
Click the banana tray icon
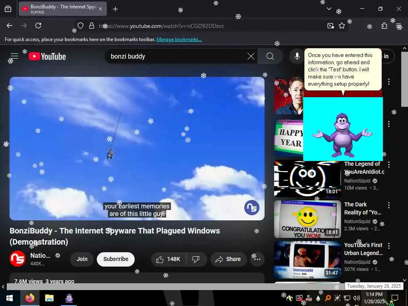(289, 298)
